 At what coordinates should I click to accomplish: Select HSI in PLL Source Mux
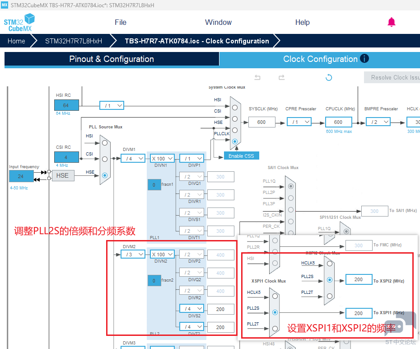(105, 143)
